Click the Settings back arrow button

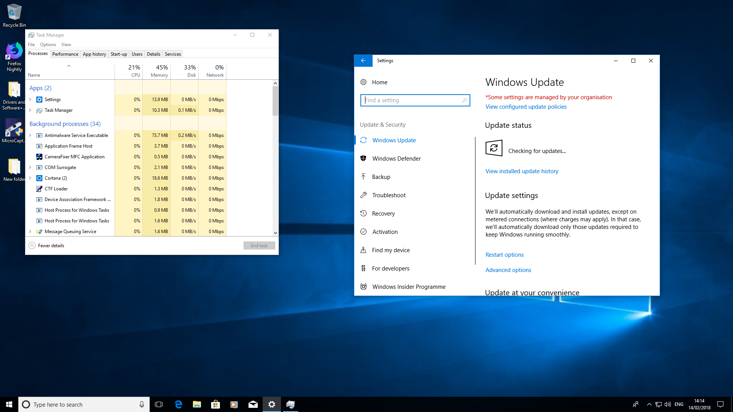click(363, 61)
